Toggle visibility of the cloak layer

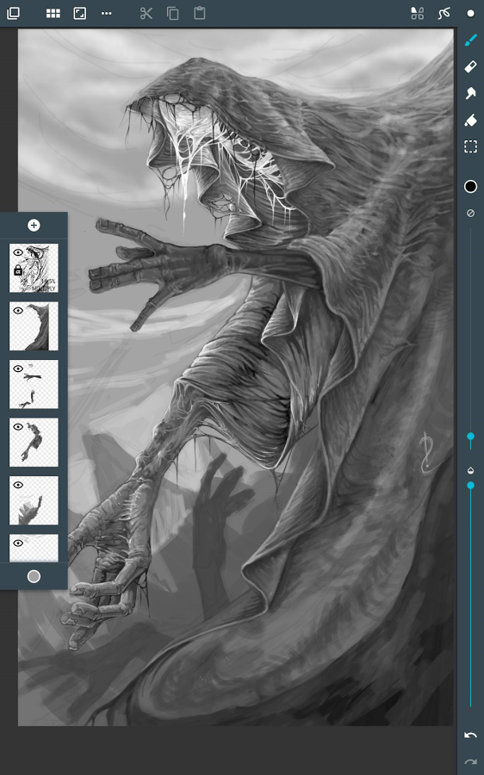(x=18, y=310)
